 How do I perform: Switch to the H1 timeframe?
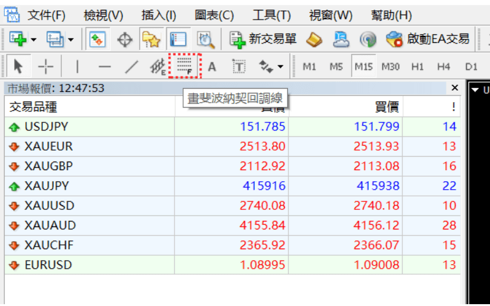(x=418, y=66)
